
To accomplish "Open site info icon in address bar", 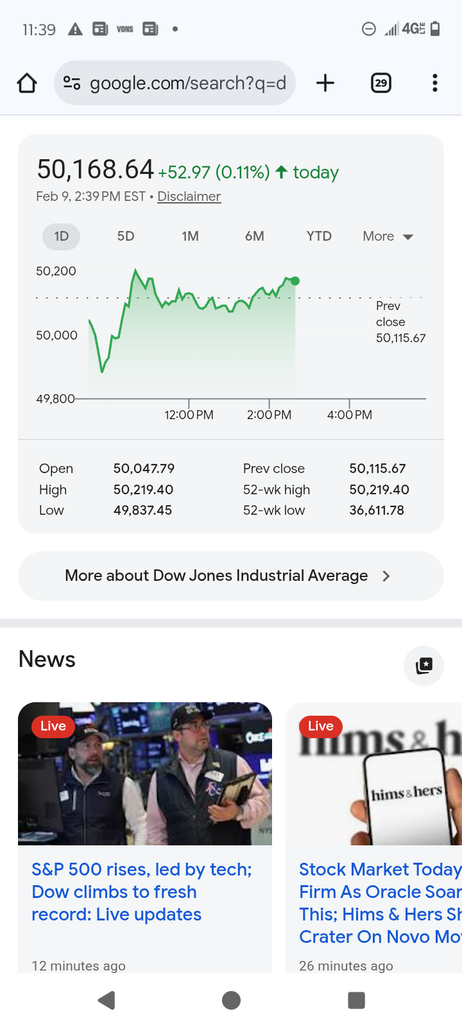I will (x=72, y=83).
